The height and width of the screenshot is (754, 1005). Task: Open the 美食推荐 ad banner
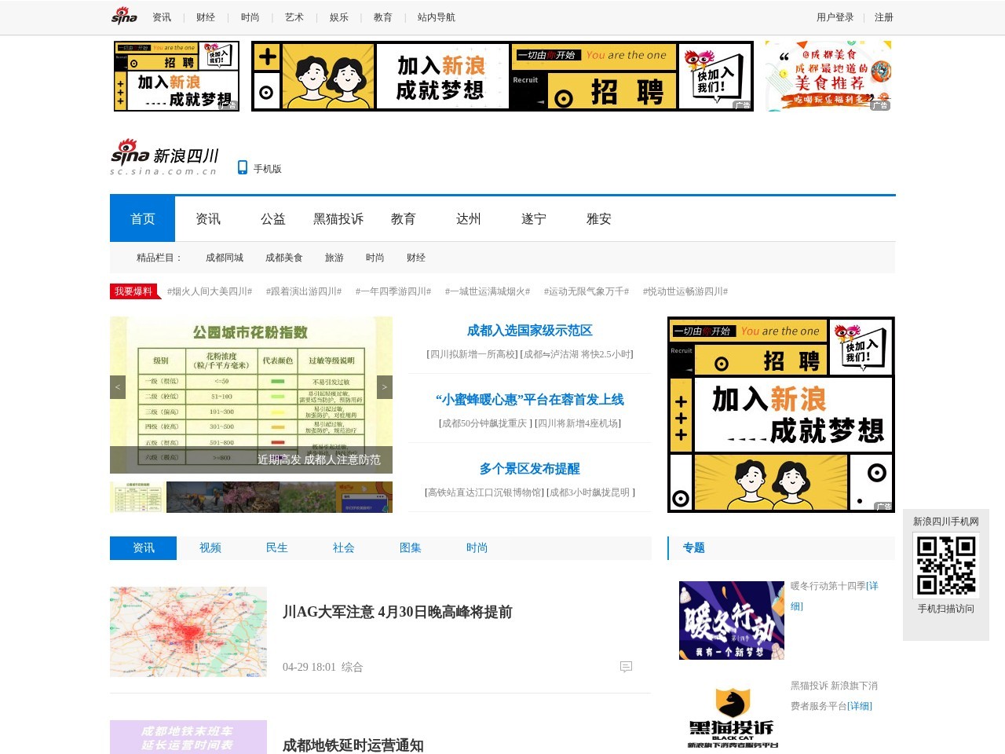[x=828, y=76]
